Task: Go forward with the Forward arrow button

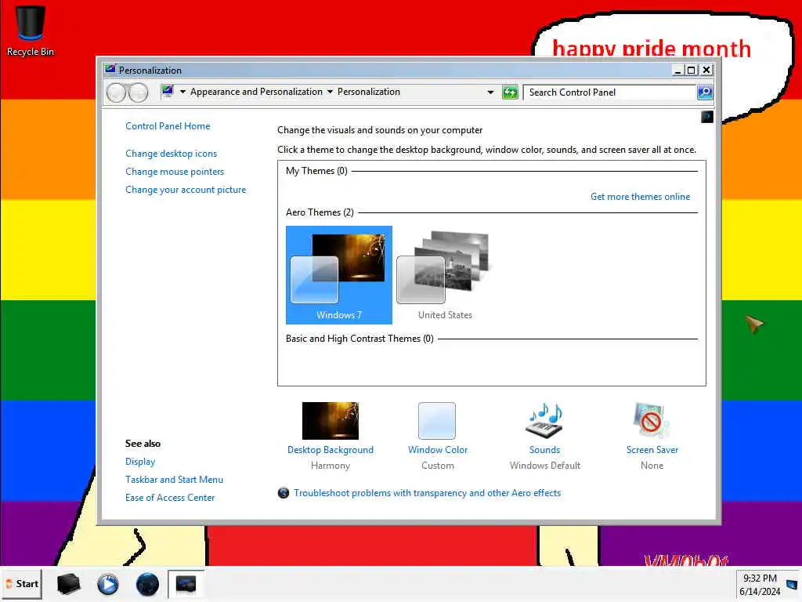Action: click(x=138, y=92)
